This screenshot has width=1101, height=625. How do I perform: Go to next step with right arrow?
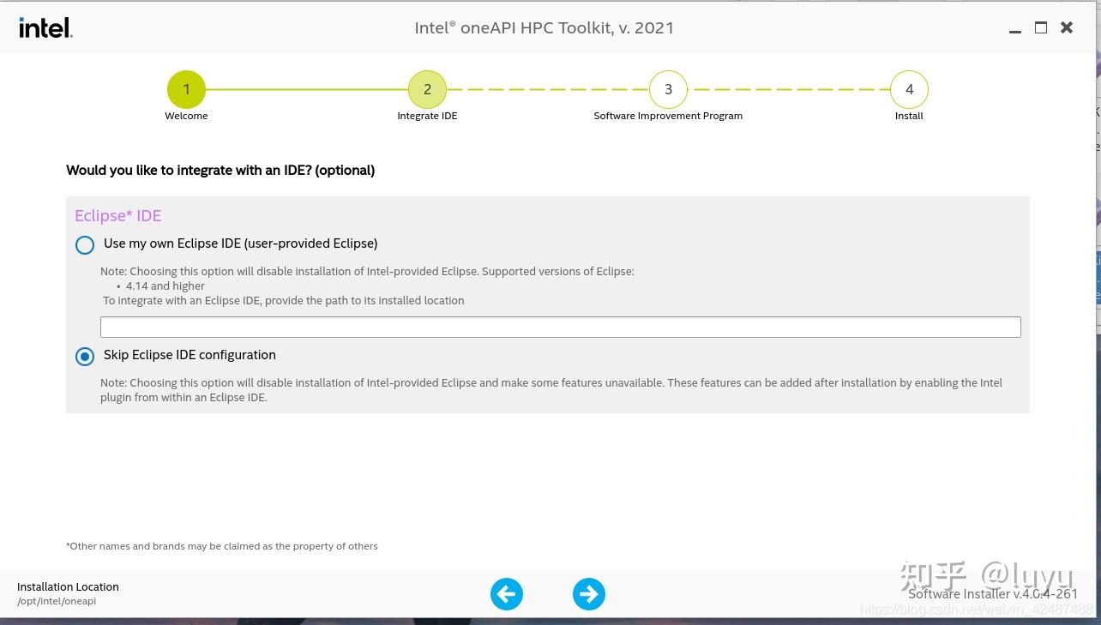point(589,594)
